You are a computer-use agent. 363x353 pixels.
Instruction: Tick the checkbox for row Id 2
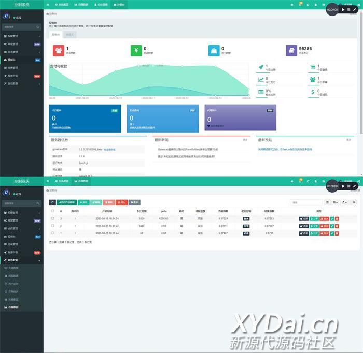53,226
